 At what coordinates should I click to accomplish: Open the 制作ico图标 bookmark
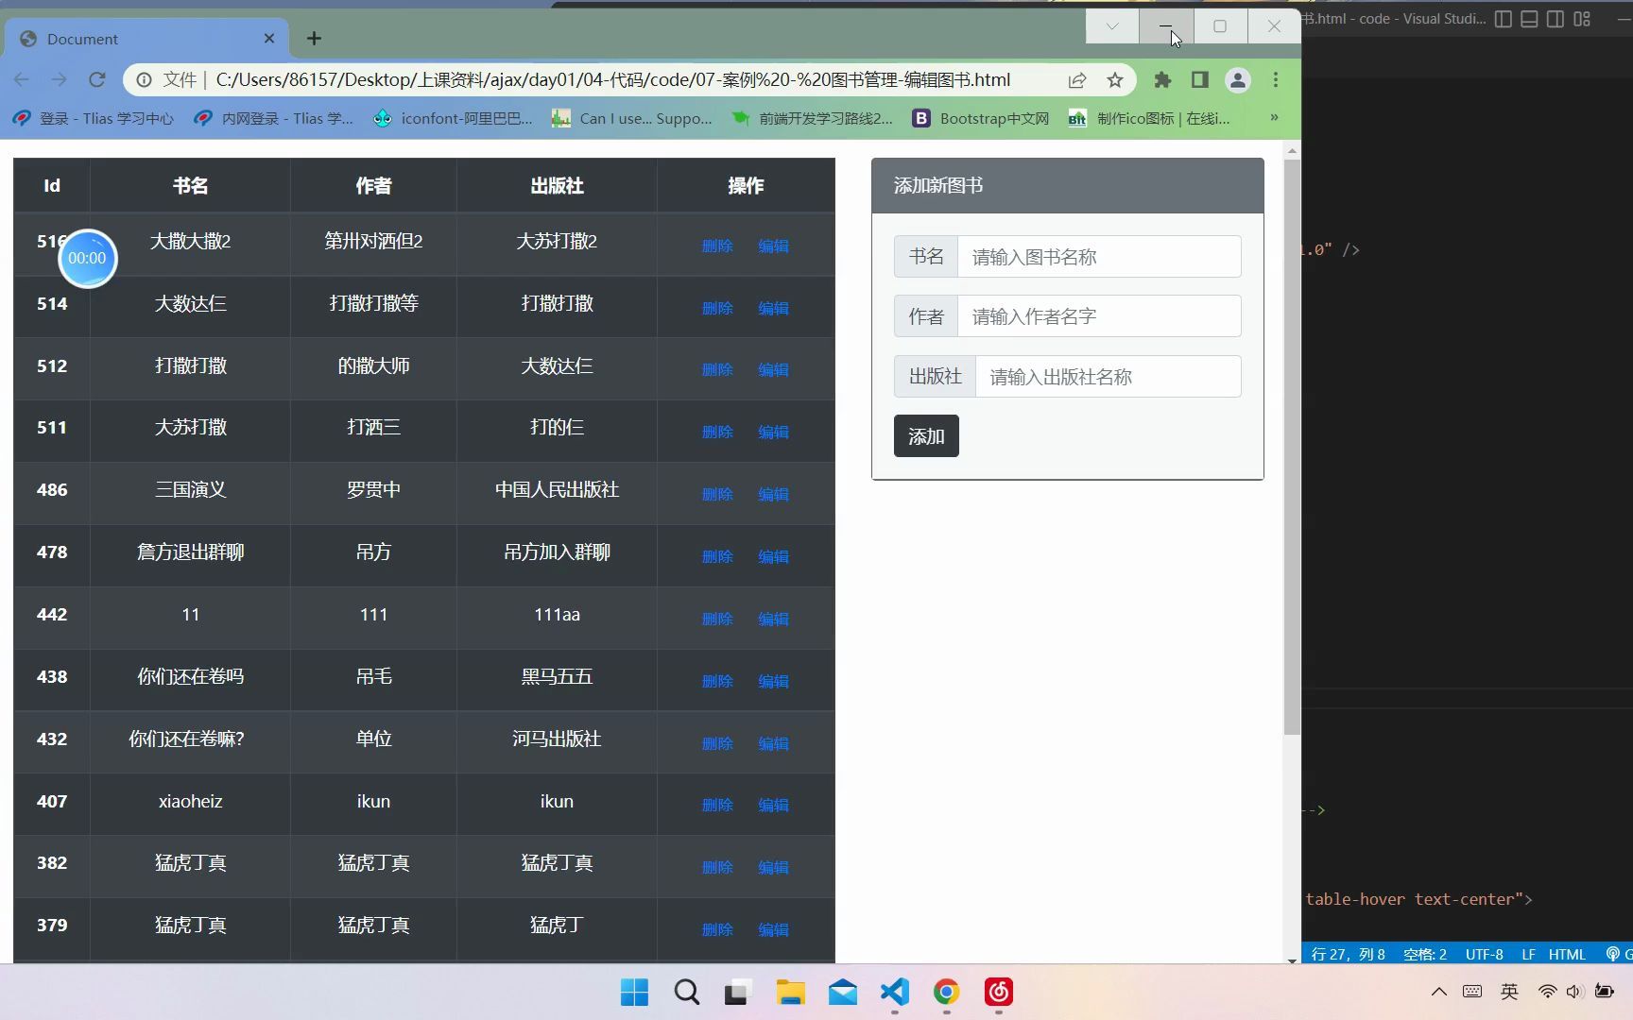[1149, 118]
